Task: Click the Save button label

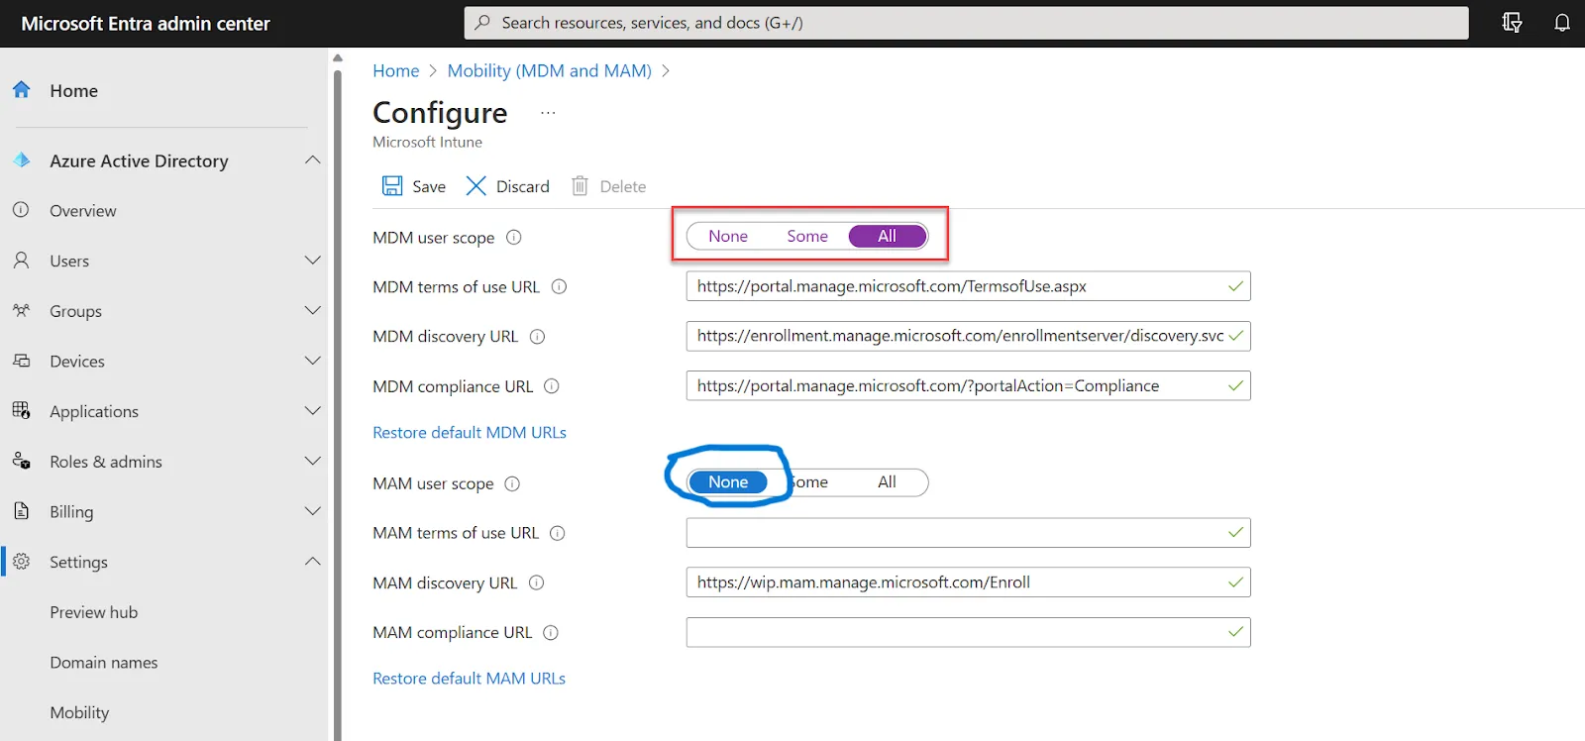Action: (429, 186)
